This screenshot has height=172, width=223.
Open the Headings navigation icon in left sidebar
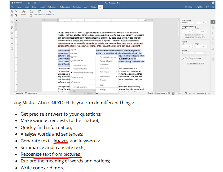(12, 38)
